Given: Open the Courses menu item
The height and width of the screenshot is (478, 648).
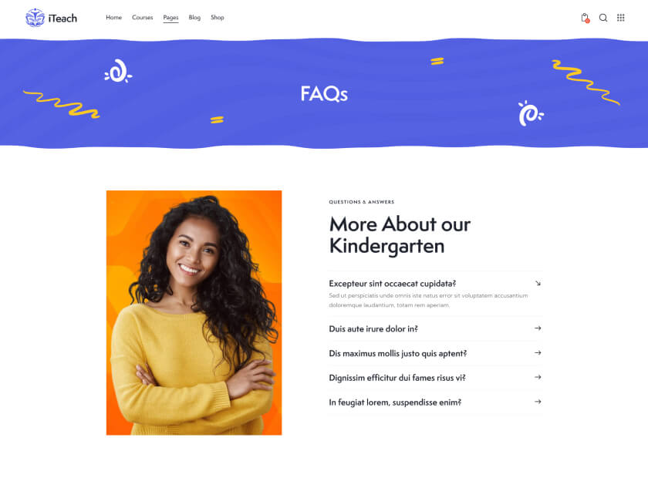Looking at the screenshot, I should point(143,18).
